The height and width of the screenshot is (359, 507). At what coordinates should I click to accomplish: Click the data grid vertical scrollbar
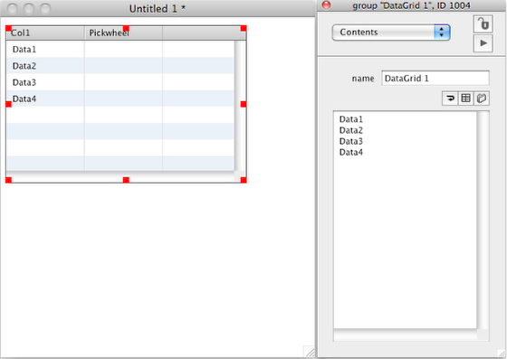240,106
